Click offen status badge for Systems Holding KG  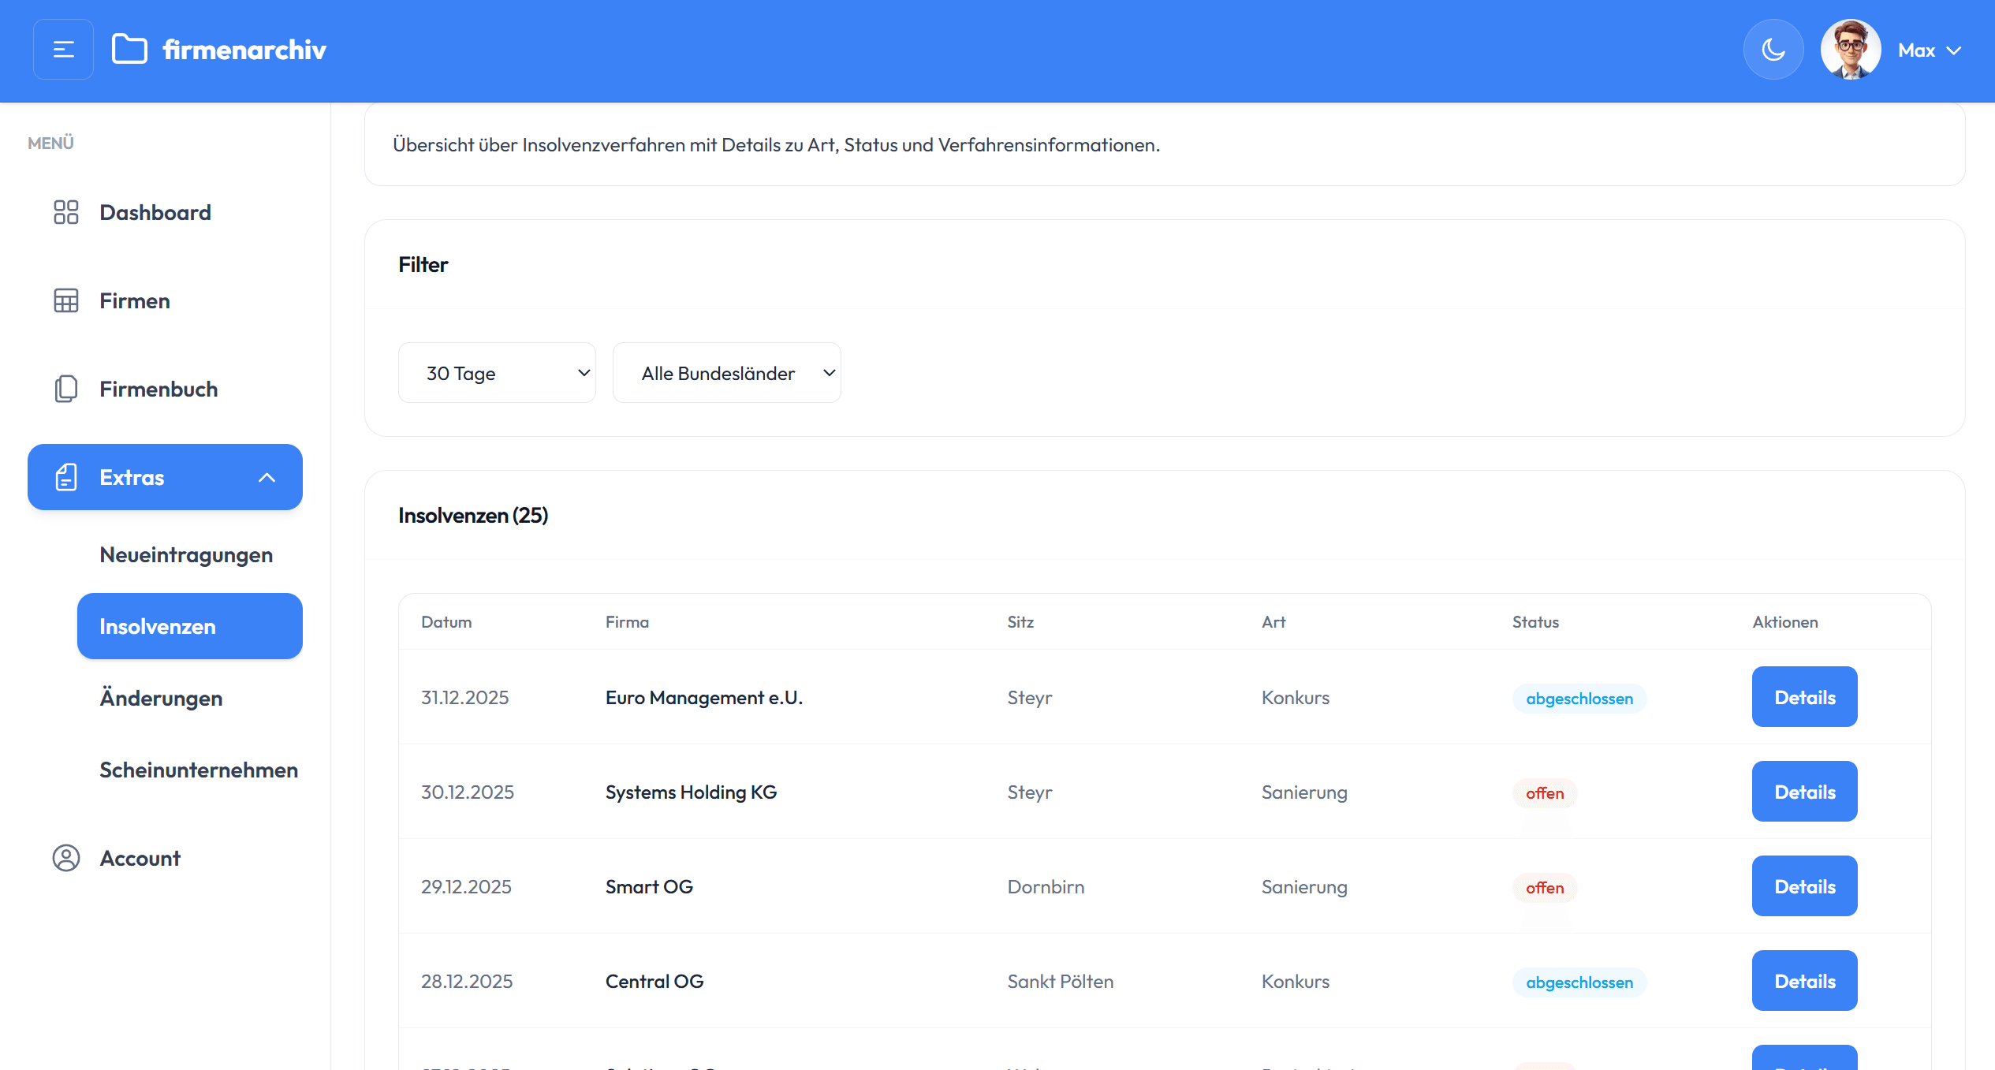(x=1544, y=793)
